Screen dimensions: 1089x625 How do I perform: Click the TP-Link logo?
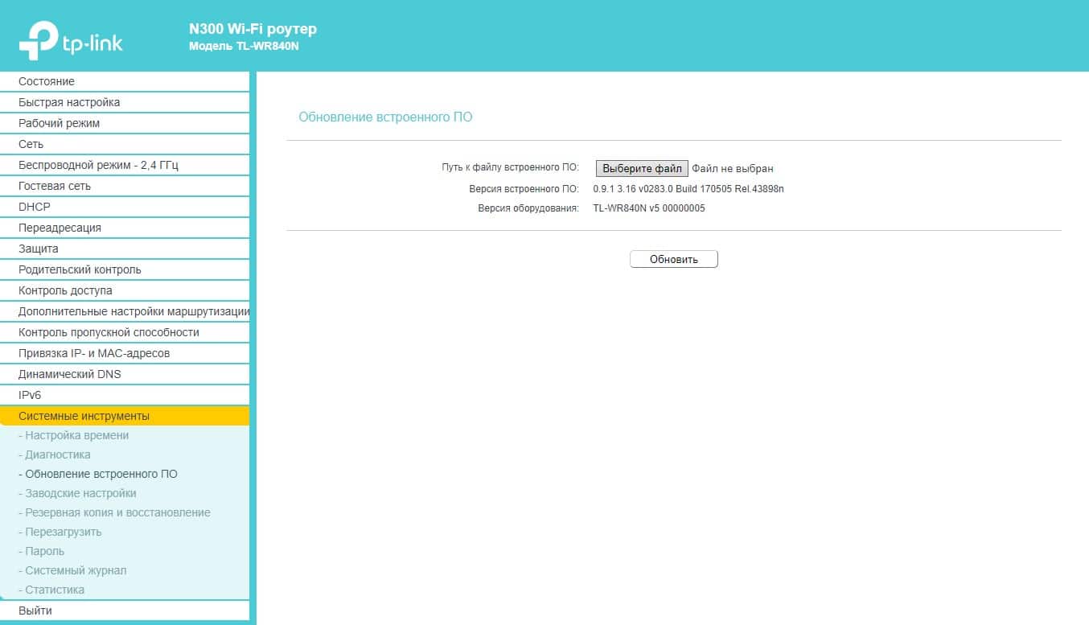(71, 39)
